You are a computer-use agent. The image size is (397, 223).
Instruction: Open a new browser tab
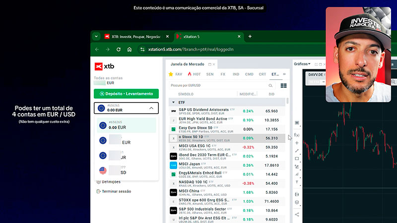click(250, 36)
